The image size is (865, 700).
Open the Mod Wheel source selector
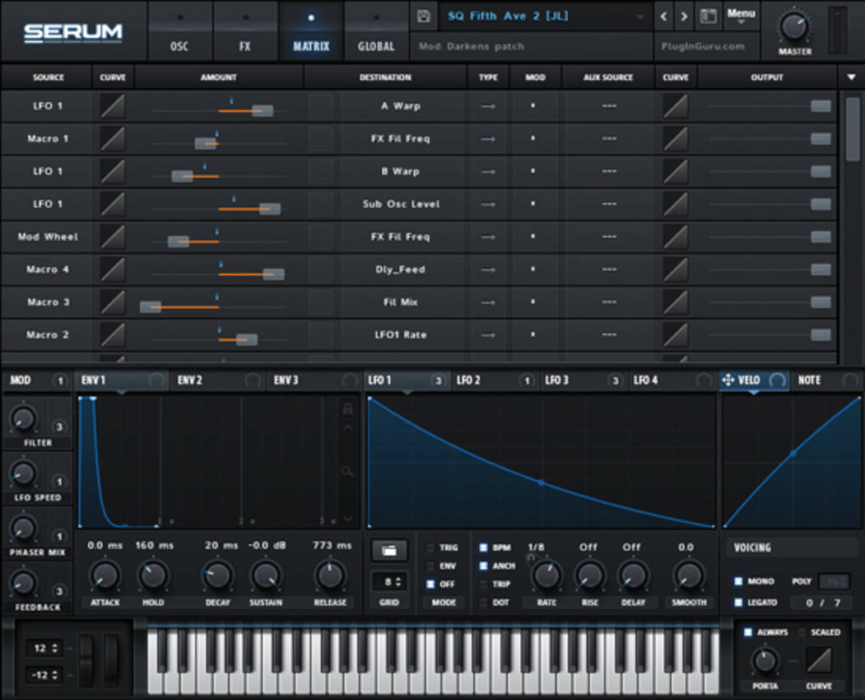tap(48, 237)
